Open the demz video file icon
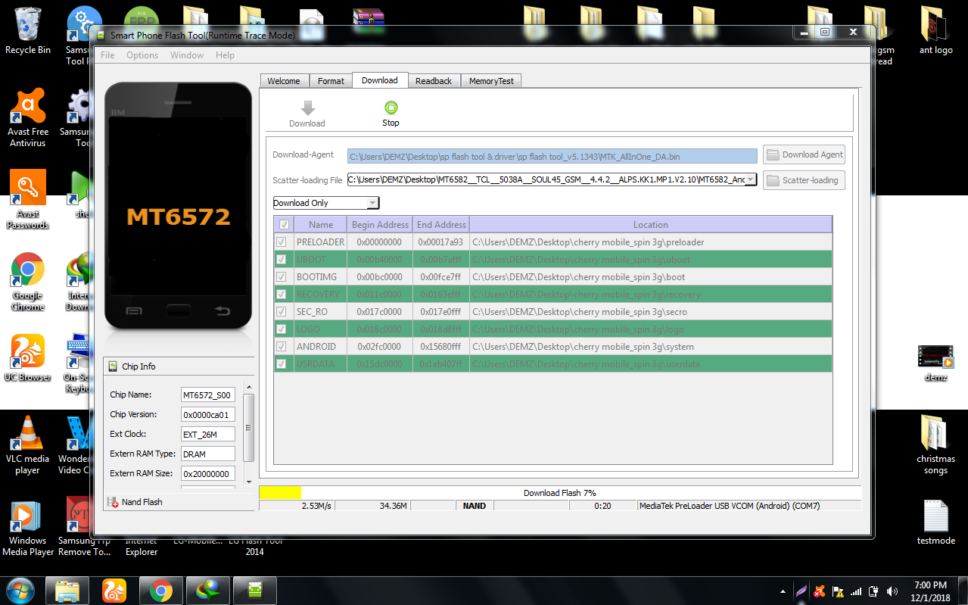The height and width of the screenshot is (605, 968). coord(936,363)
